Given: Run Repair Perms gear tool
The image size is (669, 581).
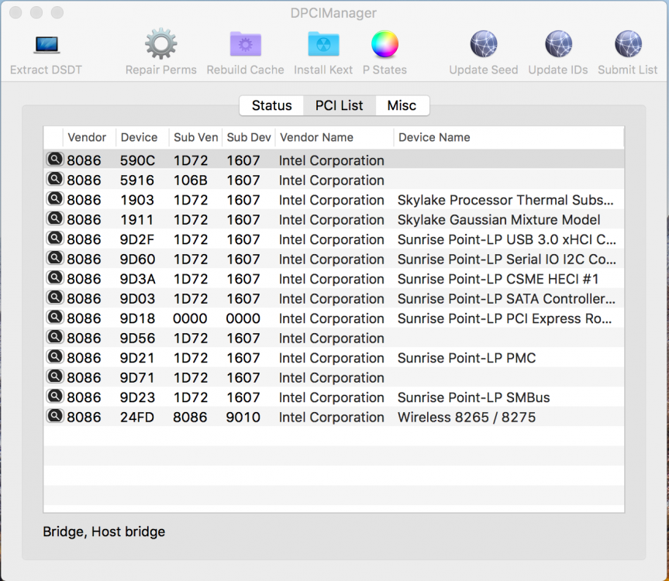Looking at the screenshot, I should click(160, 44).
